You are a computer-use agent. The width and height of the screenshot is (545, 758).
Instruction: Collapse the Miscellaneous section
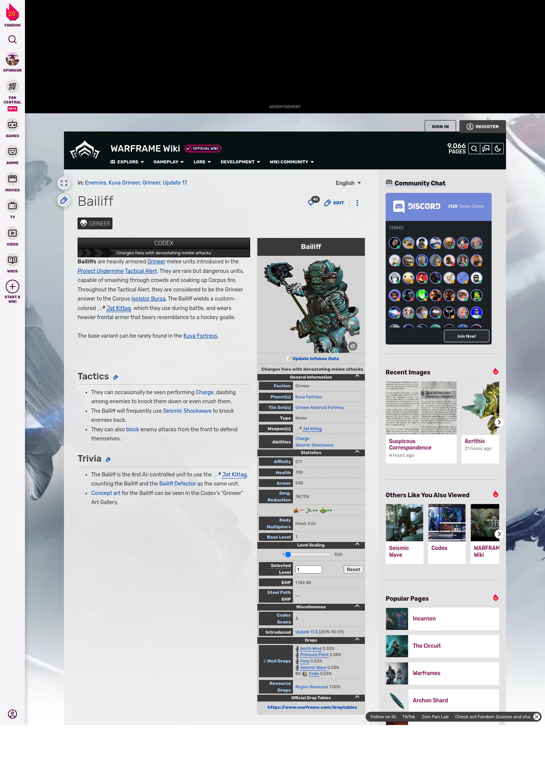tap(357, 606)
